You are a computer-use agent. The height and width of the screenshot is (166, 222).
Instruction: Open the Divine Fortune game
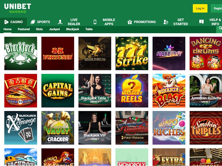pyautogui.click(x=95, y=53)
